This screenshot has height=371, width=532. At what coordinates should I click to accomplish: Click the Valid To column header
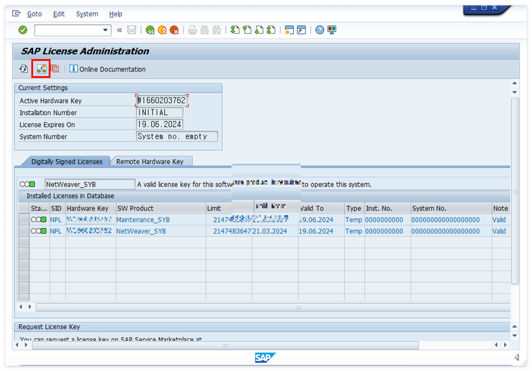click(x=321, y=208)
